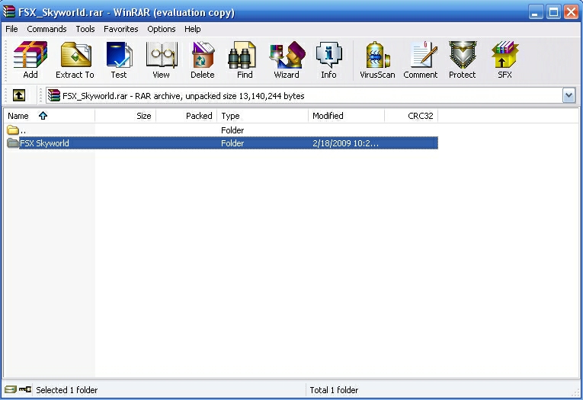
Task: Select the FSX Skyworld folder
Action: coord(44,143)
